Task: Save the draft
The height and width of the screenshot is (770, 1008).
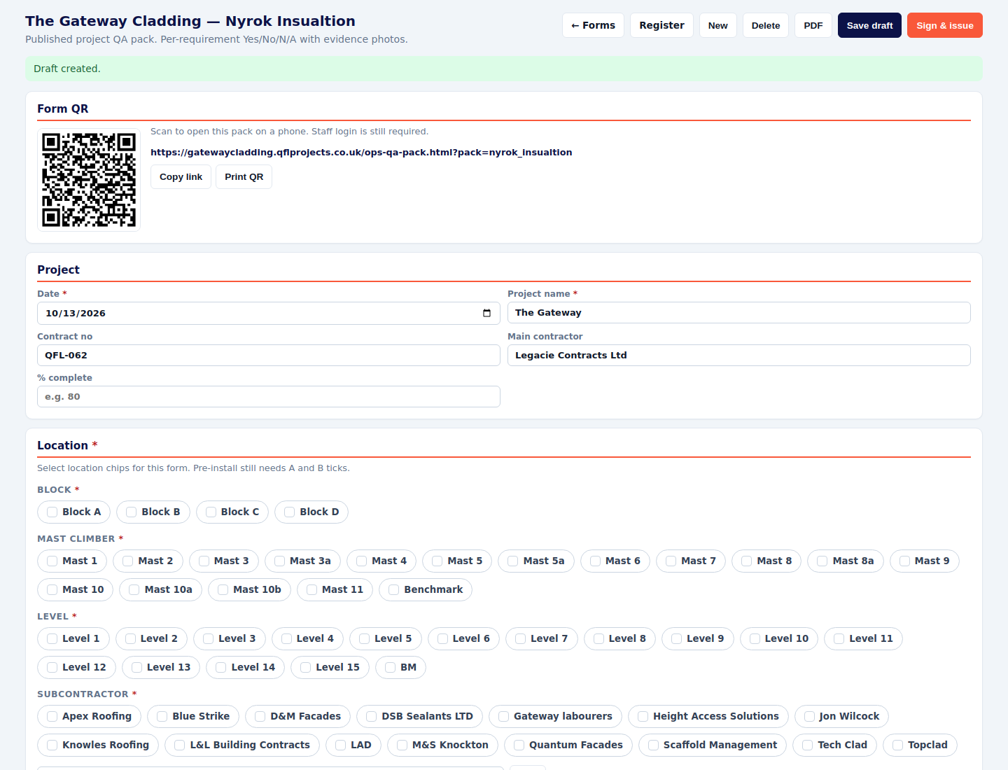Action: tap(869, 25)
